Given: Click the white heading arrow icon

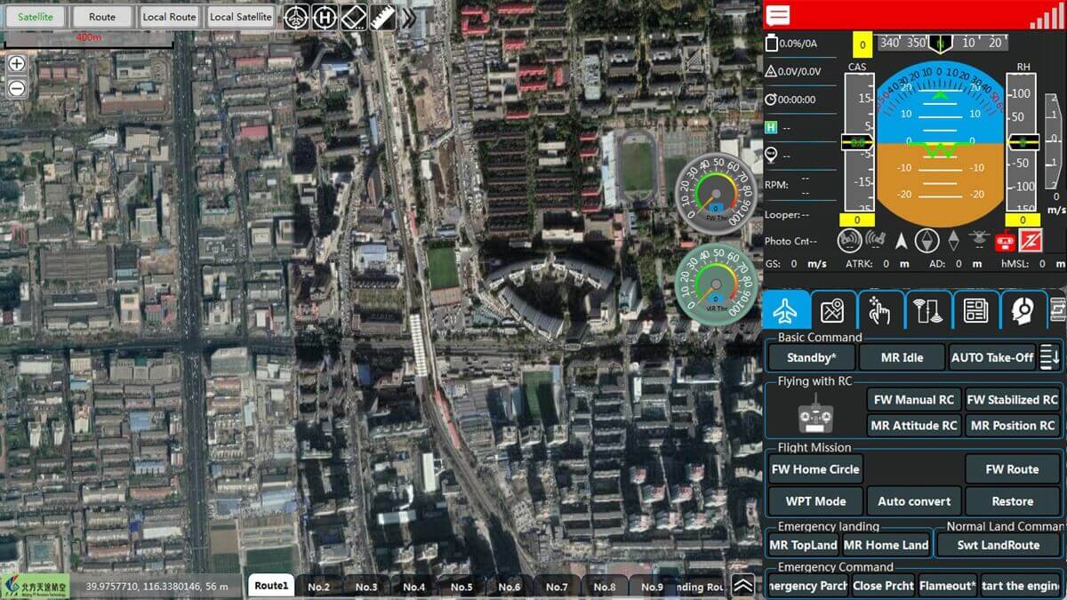Looking at the screenshot, I should pyautogui.click(x=901, y=240).
